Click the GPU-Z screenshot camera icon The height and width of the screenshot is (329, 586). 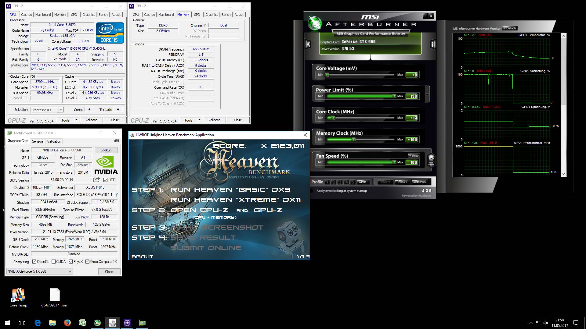pyautogui.click(x=117, y=141)
